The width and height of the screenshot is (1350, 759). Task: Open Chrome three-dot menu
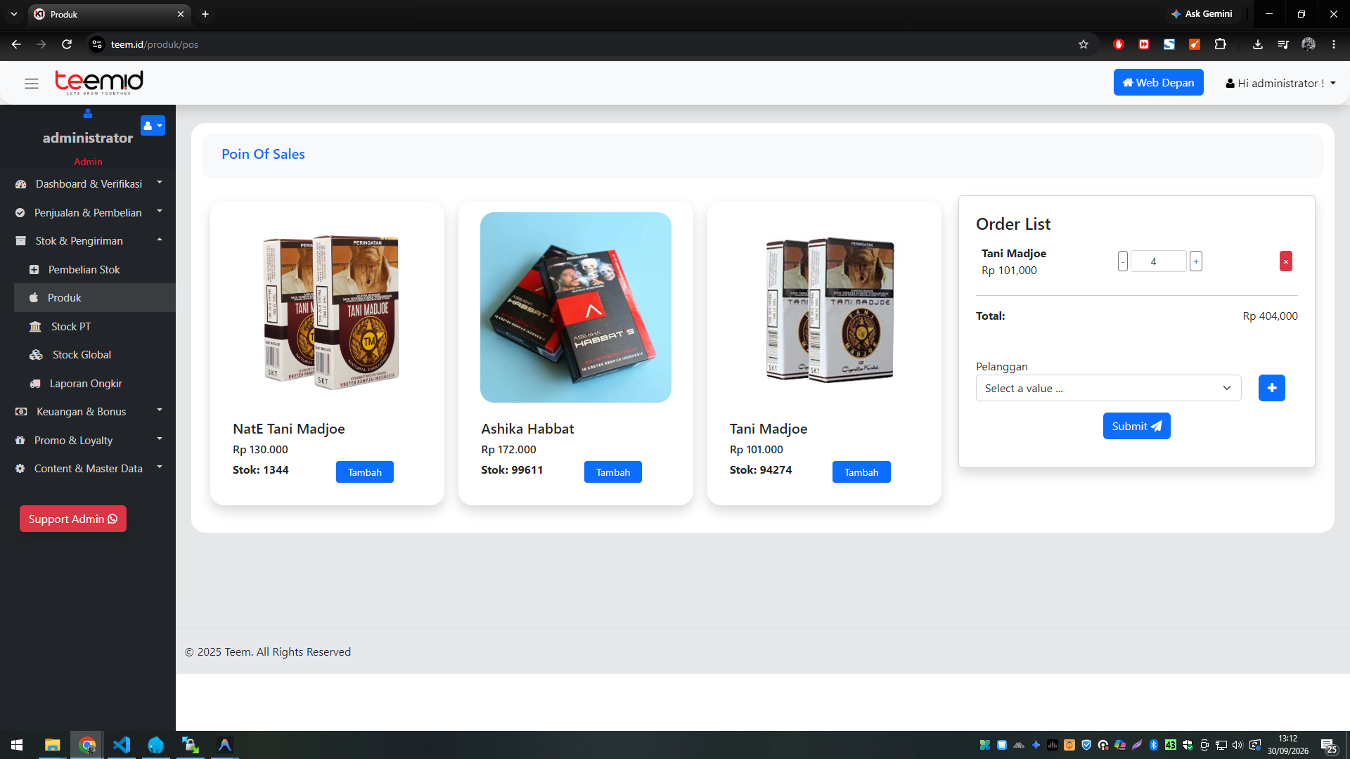pyautogui.click(x=1333, y=44)
